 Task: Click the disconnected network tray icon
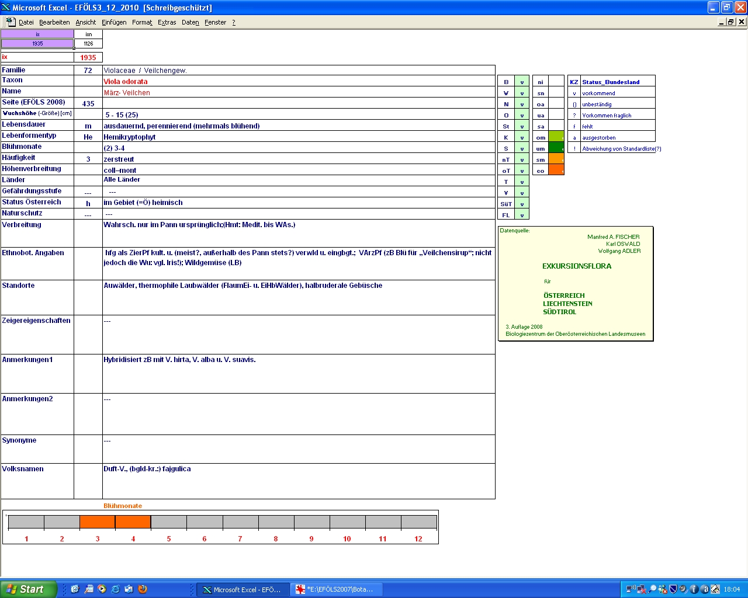[642, 589]
